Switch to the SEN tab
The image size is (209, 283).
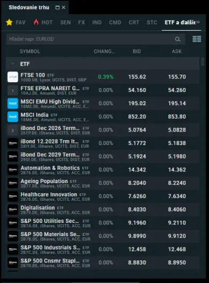[x=65, y=23]
